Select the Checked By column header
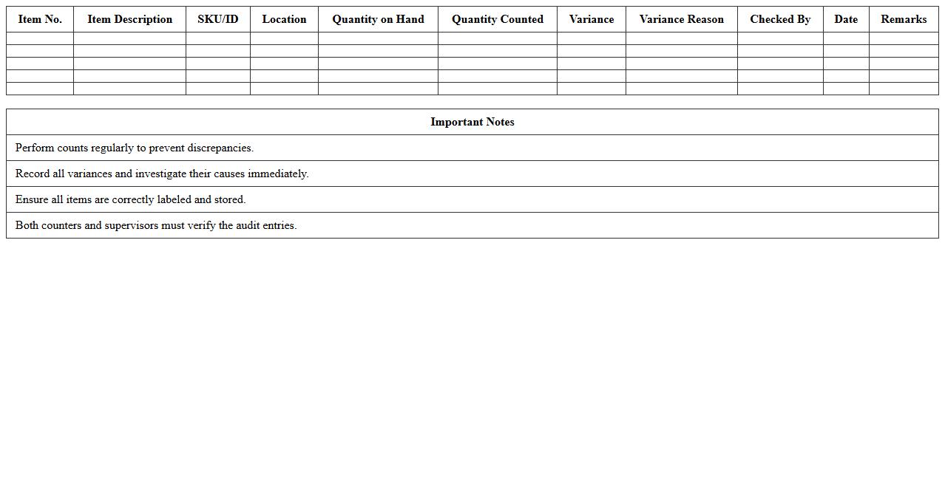Viewport: 945px width, 480px height. [780, 19]
